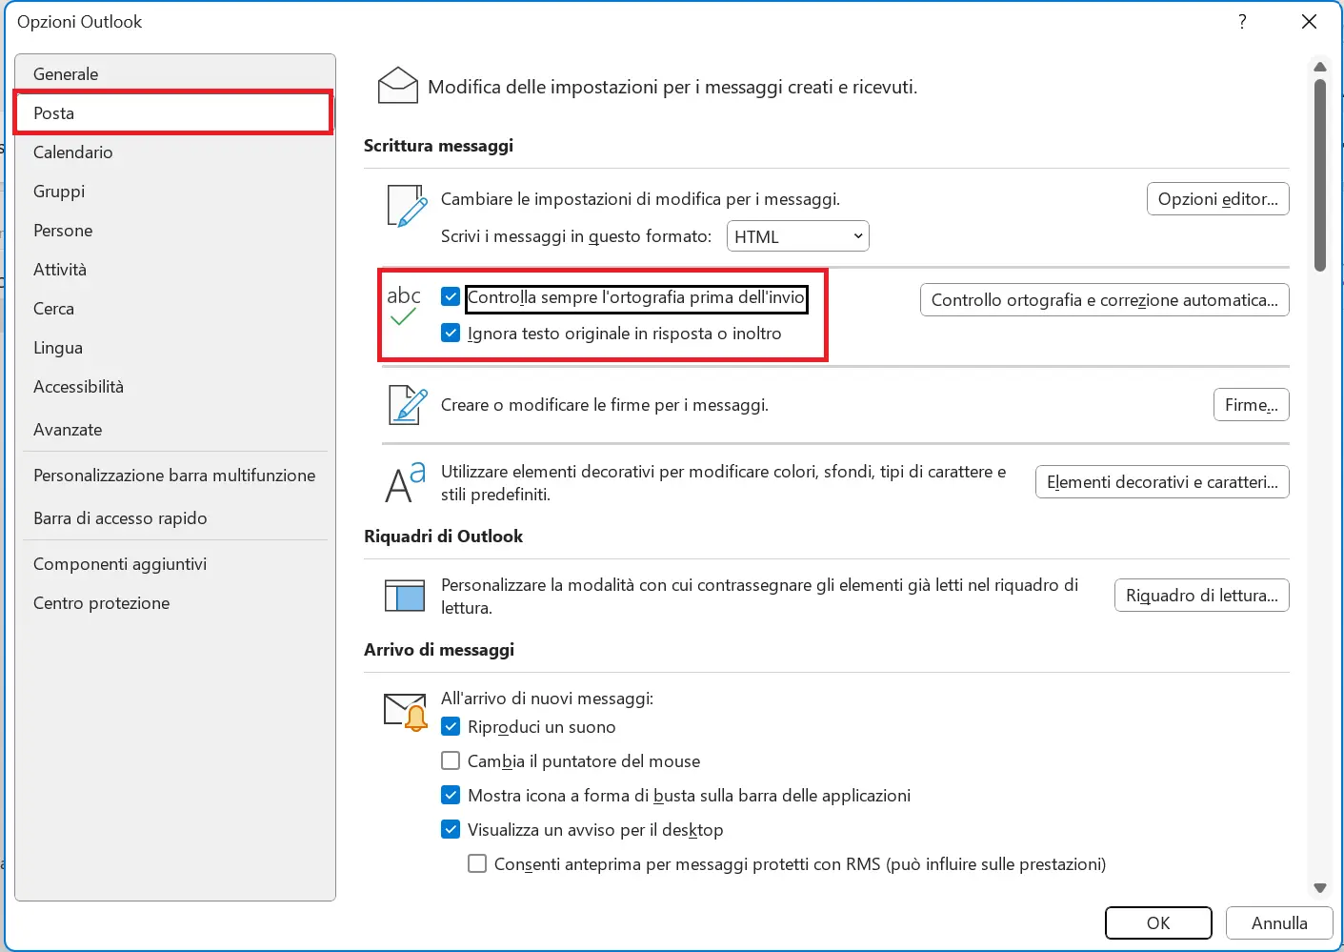Click the signature pen icon beside Firme

pyautogui.click(x=408, y=405)
